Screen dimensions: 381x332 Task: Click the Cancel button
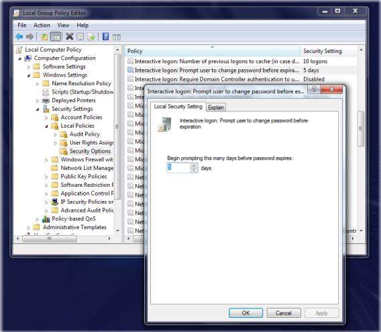(284, 313)
